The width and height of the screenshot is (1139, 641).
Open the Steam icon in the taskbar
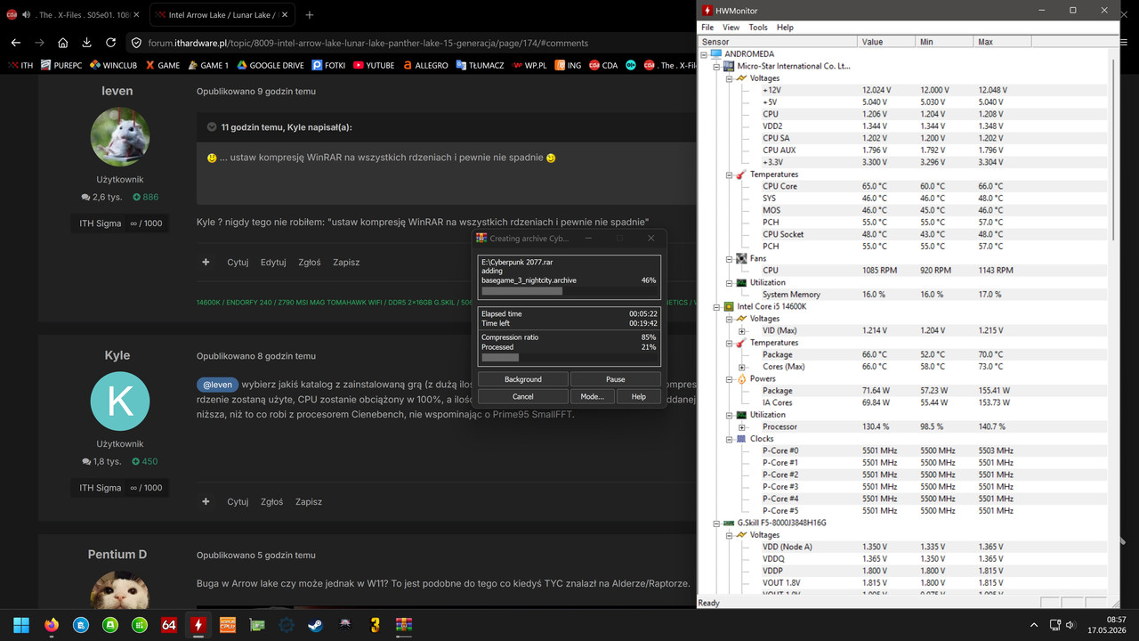[x=316, y=625]
